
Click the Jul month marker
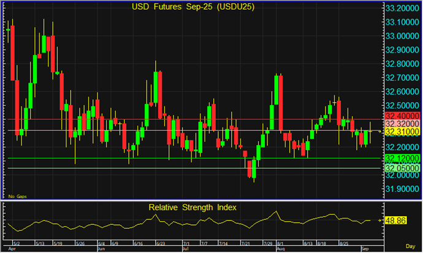pyautogui.click(x=186, y=249)
